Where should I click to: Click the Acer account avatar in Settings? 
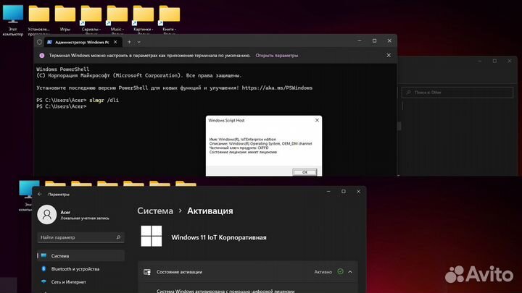pyautogui.click(x=47, y=215)
